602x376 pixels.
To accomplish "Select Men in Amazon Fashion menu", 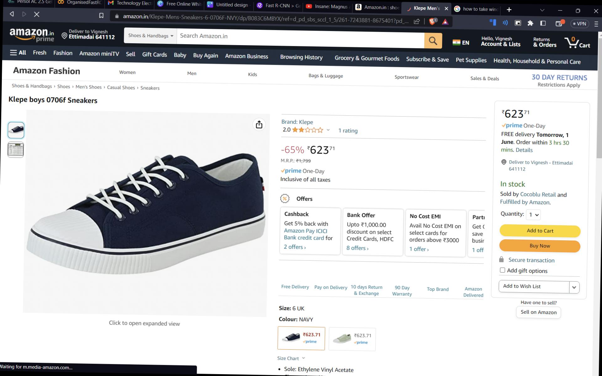I will [x=192, y=73].
